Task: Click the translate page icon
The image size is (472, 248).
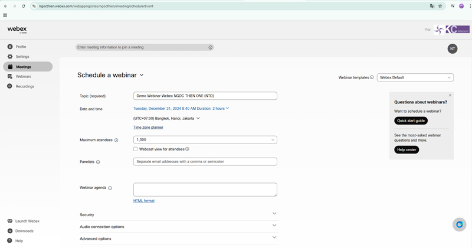Action: click(x=432, y=6)
